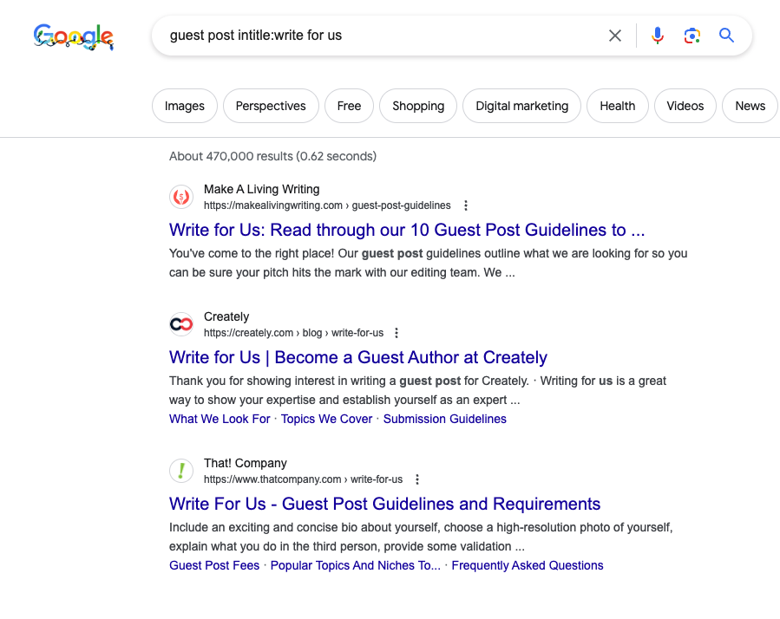Image resolution: width=780 pixels, height=619 pixels.
Task: Switch to the News filter
Action: coord(750,106)
